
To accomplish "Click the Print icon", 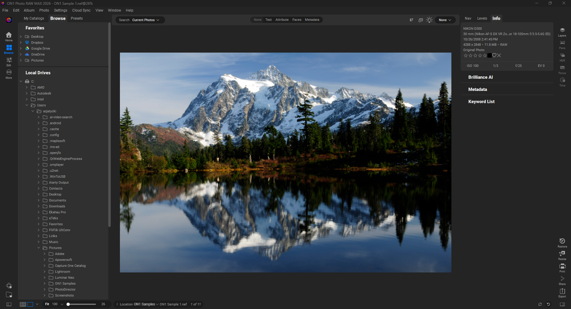I will (562, 268).
